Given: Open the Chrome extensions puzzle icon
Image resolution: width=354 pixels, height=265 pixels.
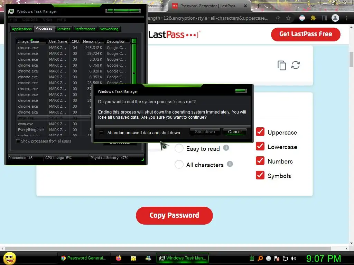Looking at the screenshot, I should [x=313, y=18].
